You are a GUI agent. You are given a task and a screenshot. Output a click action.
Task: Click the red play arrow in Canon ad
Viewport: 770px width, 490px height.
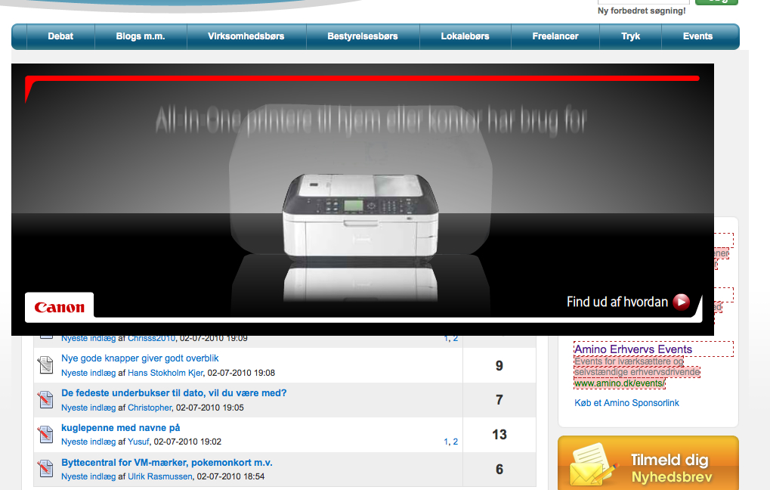[x=681, y=302]
